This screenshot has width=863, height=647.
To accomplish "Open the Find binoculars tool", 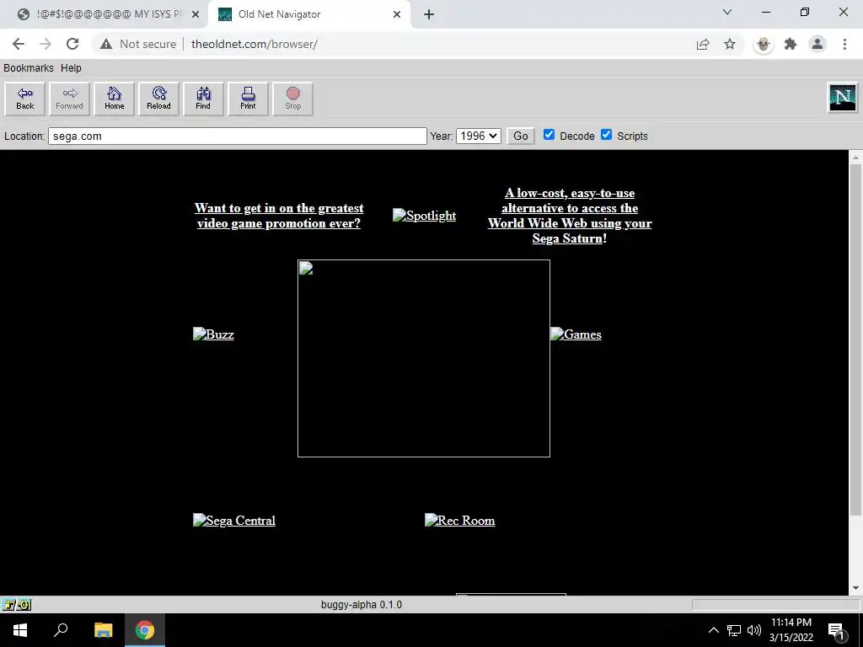I will point(203,99).
